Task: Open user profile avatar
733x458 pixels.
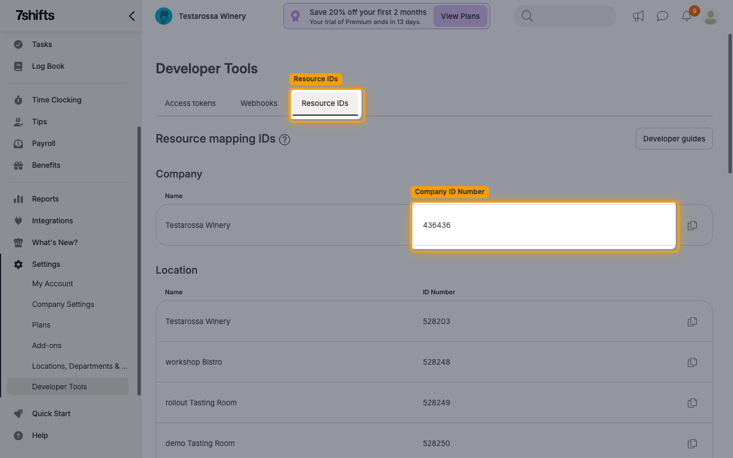Action: click(711, 16)
